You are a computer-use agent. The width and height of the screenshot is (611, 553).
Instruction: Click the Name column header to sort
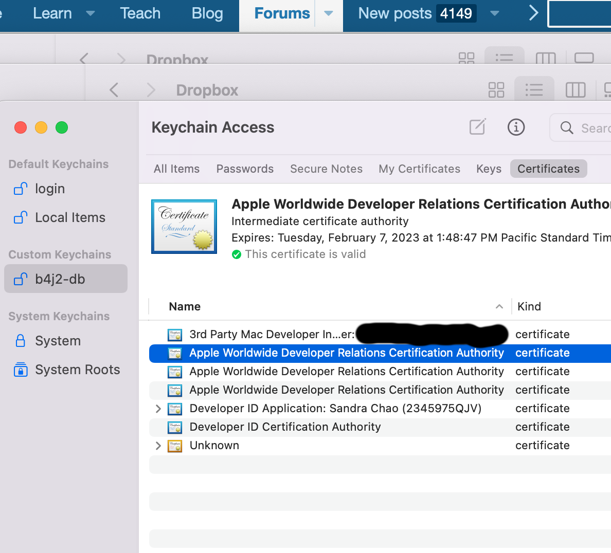point(185,306)
